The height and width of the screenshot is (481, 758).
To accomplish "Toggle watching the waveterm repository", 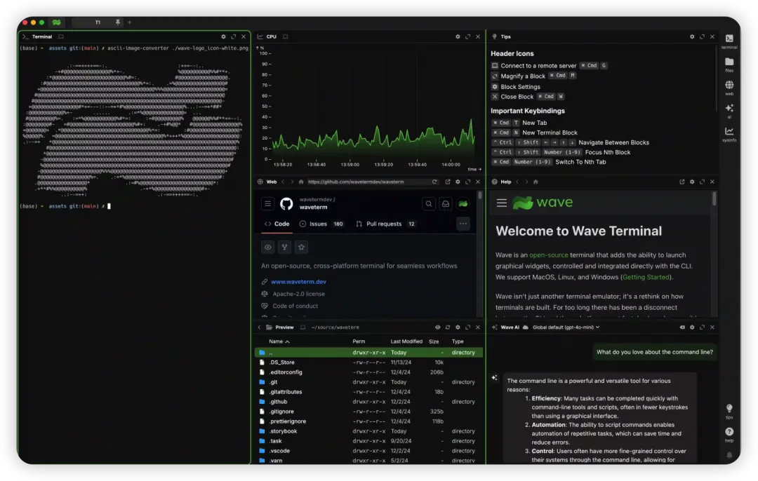I will (268, 248).
